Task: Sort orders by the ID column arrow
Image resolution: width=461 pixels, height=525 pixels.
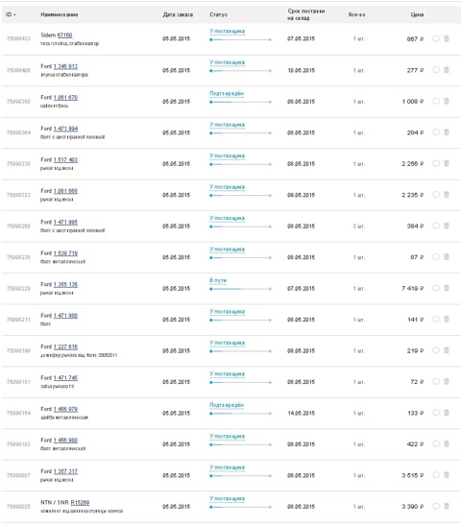Action: coord(14,14)
